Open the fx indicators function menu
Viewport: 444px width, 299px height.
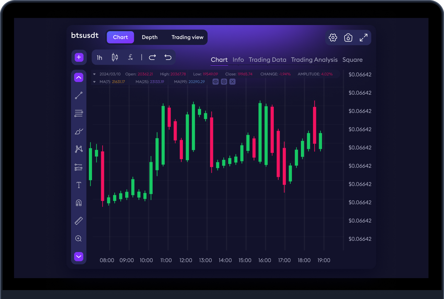pos(130,57)
